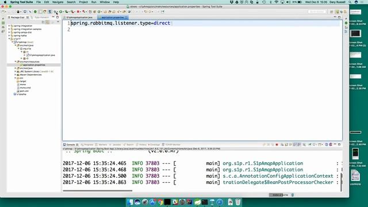Open Safari from the Dock
Screen dimensions: 368x207
click(x=220, y=202)
